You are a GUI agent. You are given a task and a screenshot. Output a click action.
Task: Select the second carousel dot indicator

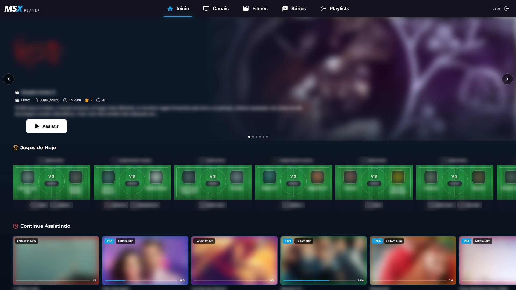pos(253,137)
